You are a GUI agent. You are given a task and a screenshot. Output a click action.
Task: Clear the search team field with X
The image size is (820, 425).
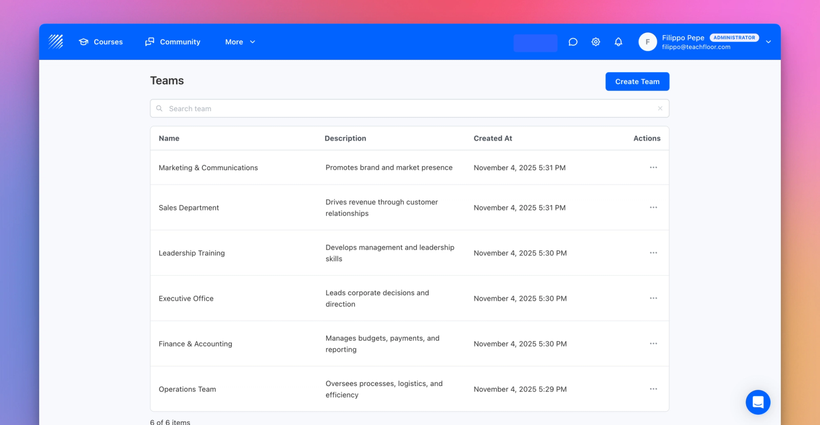(x=660, y=108)
